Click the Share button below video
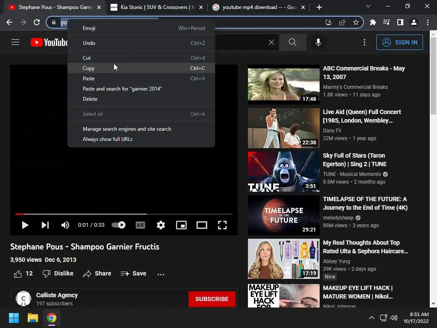Image resolution: width=437 pixels, height=328 pixels. coord(97,274)
